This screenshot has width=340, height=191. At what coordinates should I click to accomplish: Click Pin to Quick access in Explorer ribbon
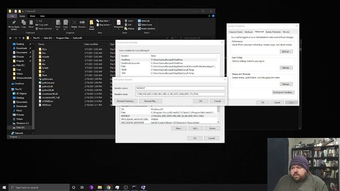[x=14, y=25]
